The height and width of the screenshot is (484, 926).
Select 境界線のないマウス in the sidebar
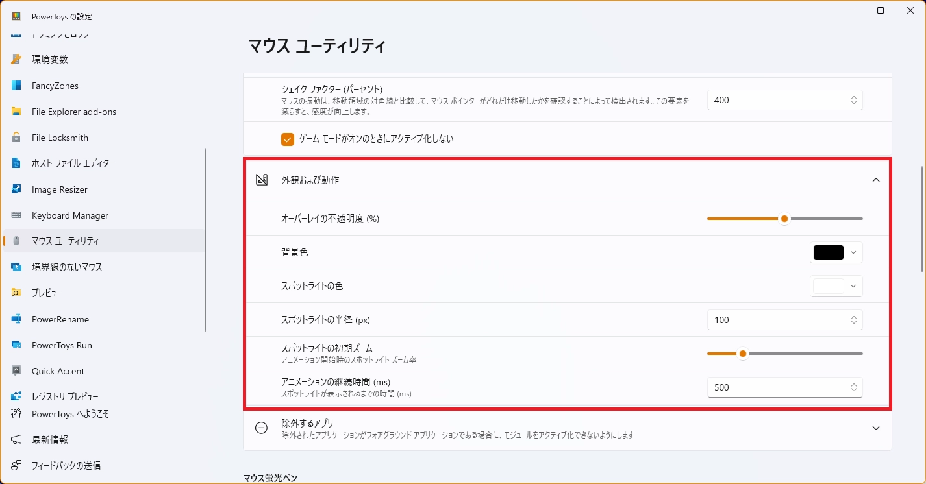coord(67,267)
